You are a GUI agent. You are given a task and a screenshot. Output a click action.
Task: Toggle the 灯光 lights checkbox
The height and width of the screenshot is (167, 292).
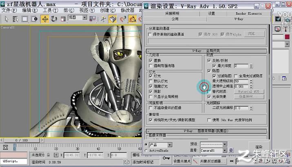tap(150, 76)
